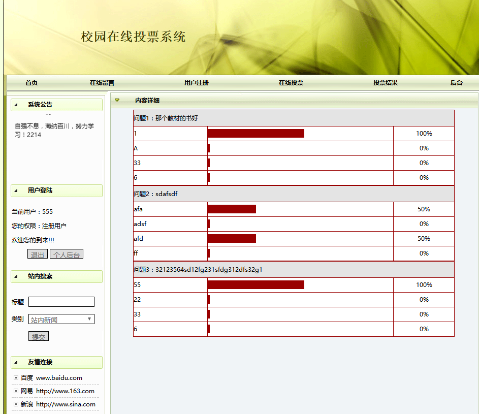This screenshot has height=414, width=479.
Task: Click the 提交 submit button
Action: point(39,336)
